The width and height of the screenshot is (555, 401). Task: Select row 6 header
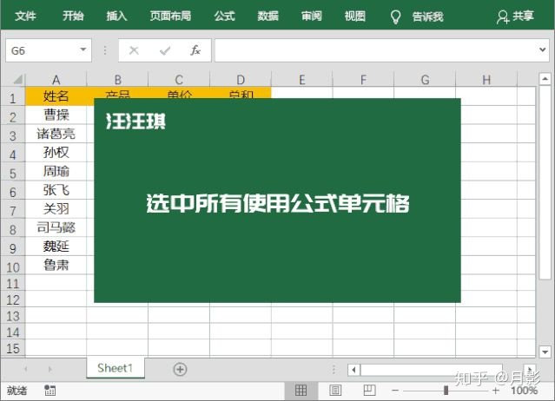[x=13, y=192]
